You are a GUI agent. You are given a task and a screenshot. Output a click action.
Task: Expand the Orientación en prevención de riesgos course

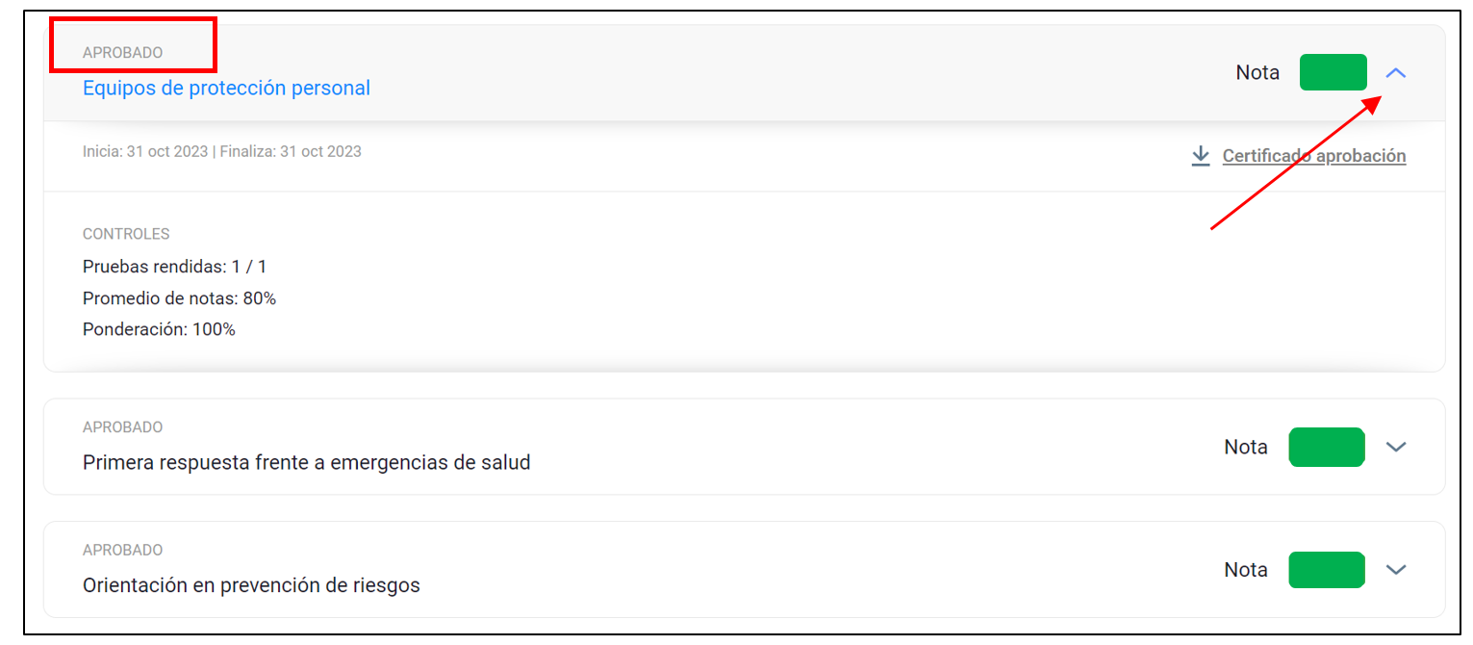1396,570
